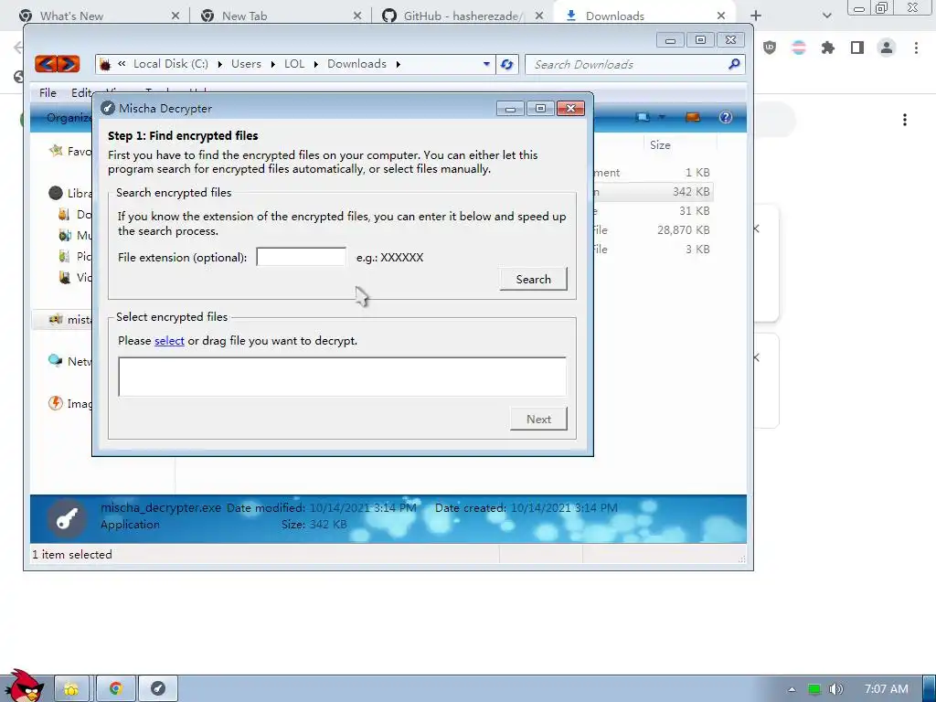Select the file row sized 342 KB
This screenshot has width=936, height=702.
coord(653,192)
